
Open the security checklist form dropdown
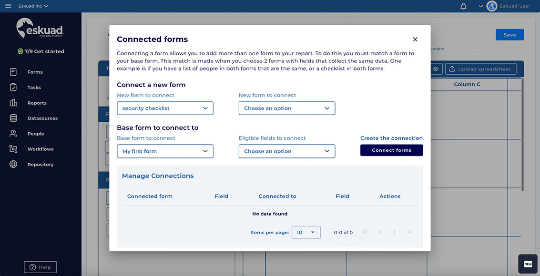[165, 108]
